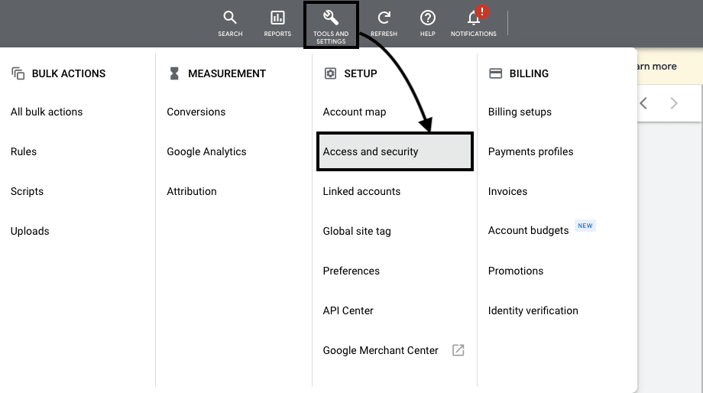
Task: Click the BULK ACTIONS heading text
Action: click(x=69, y=73)
